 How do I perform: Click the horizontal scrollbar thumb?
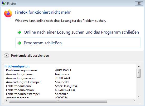tap(58, 100)
